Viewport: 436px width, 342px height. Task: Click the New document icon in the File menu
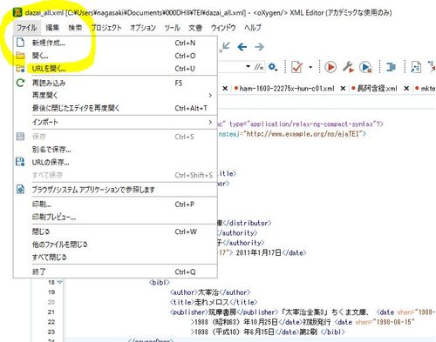click(x=20, y=43)
